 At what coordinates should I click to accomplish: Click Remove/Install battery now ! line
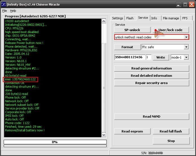(25, 130)
